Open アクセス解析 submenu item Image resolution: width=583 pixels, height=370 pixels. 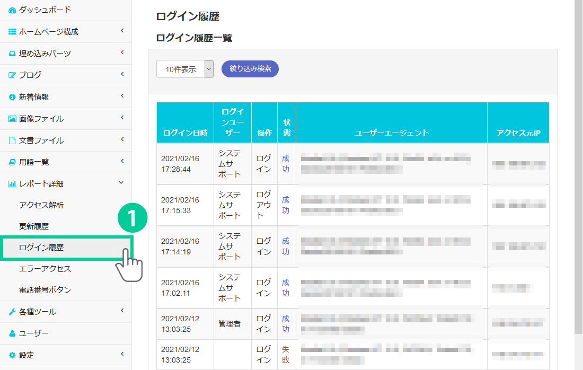tap(41, 205)
